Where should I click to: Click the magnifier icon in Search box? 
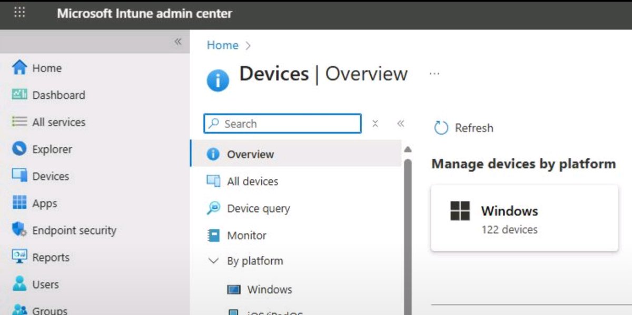[x=213, y=124]
